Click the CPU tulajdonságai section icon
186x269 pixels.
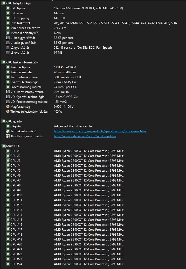(3, 3)
